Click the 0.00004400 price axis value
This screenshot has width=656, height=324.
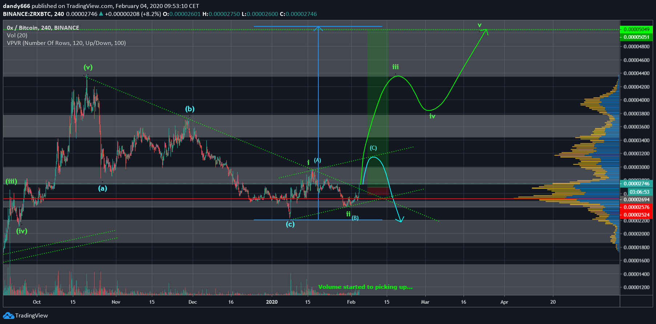pyautogui.click(x=636, y=73)
